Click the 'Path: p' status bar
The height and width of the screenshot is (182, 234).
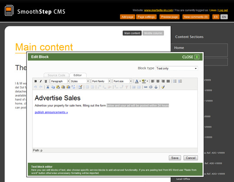pos(115,150)
